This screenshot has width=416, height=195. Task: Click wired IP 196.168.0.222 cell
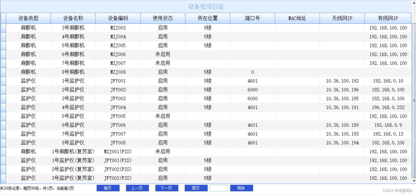tap(388, 107)
